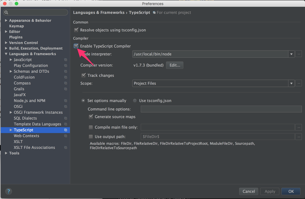Browse main file with ellipsis button
Image resolution: width=305 pixels, height=199 pixels.
coord(299,127)
